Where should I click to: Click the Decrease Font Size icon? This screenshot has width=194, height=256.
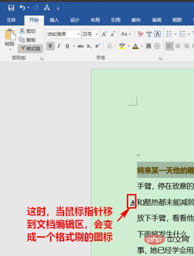(113, 34)
